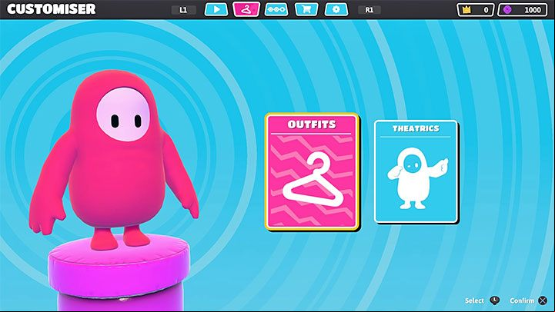Image resolution: width=555 pixels, height=312 pixels.
Task: Open the Outfits card
Action: pos(312,171)
